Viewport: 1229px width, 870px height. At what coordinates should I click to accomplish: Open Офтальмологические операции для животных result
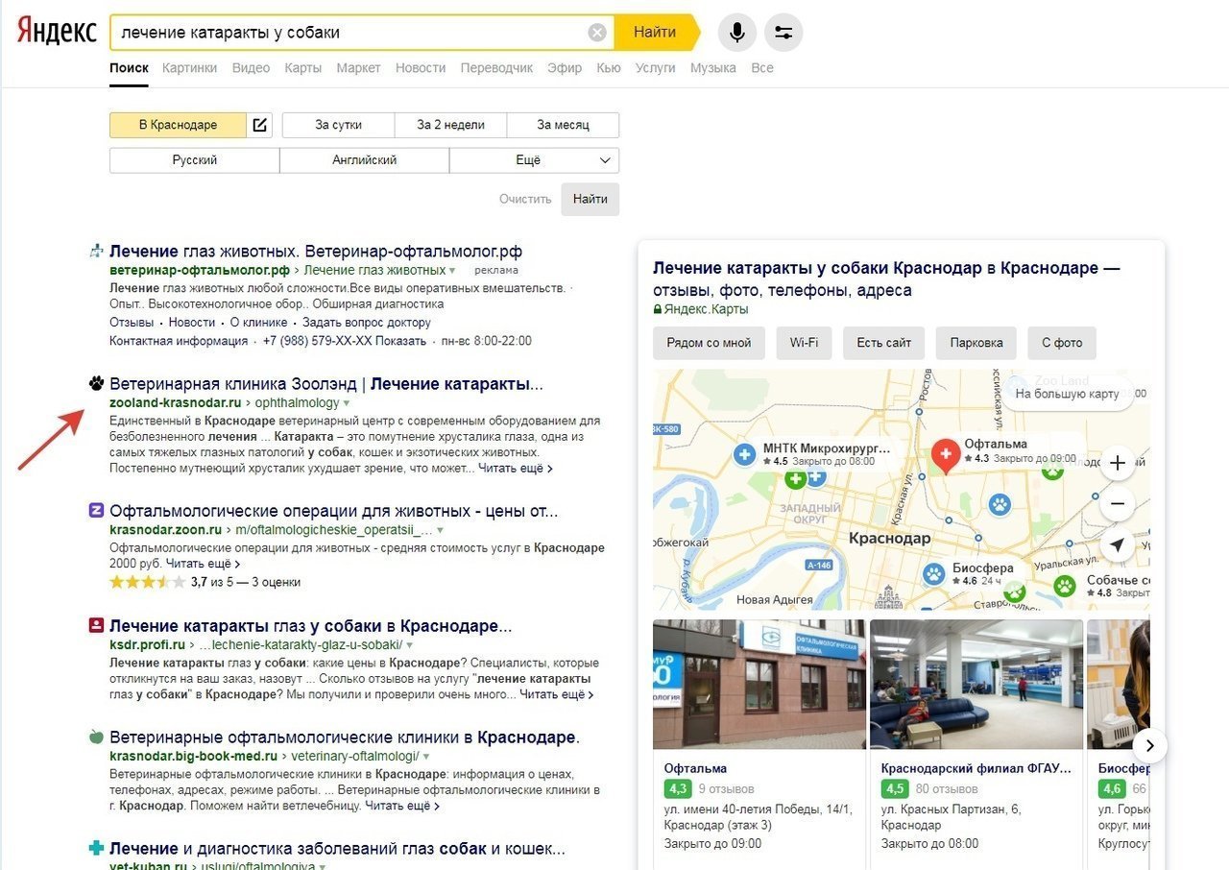[x=334, y=511]
